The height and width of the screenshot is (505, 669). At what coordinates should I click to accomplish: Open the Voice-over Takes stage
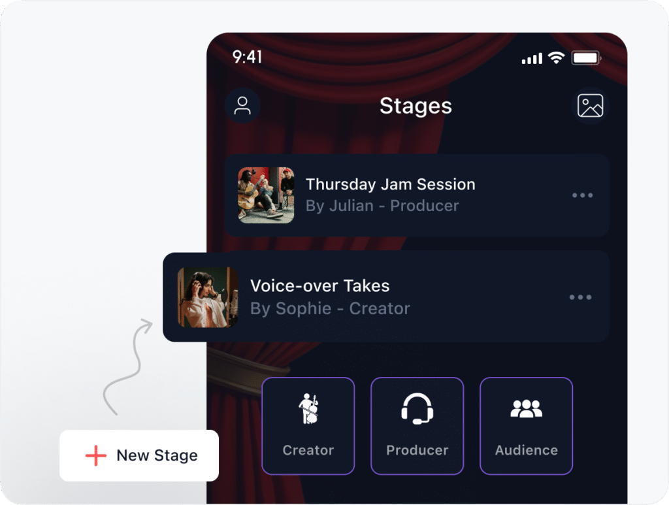pyautogui.click(x=385, y=297)
